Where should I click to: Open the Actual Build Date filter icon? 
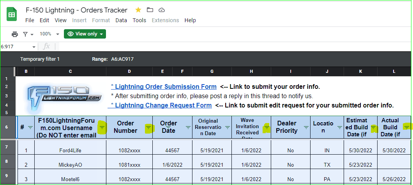tap(407, 127)
